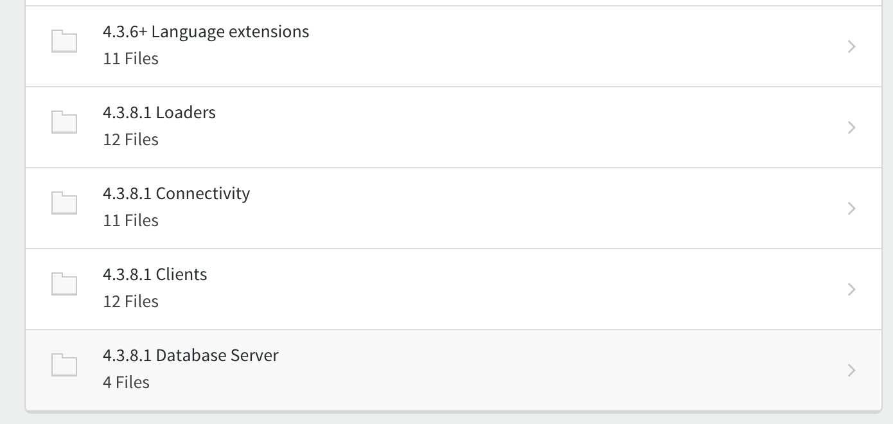
Task: Click the Language extensions folder icon
Action: pyautogui.click(x=64, y=42)
